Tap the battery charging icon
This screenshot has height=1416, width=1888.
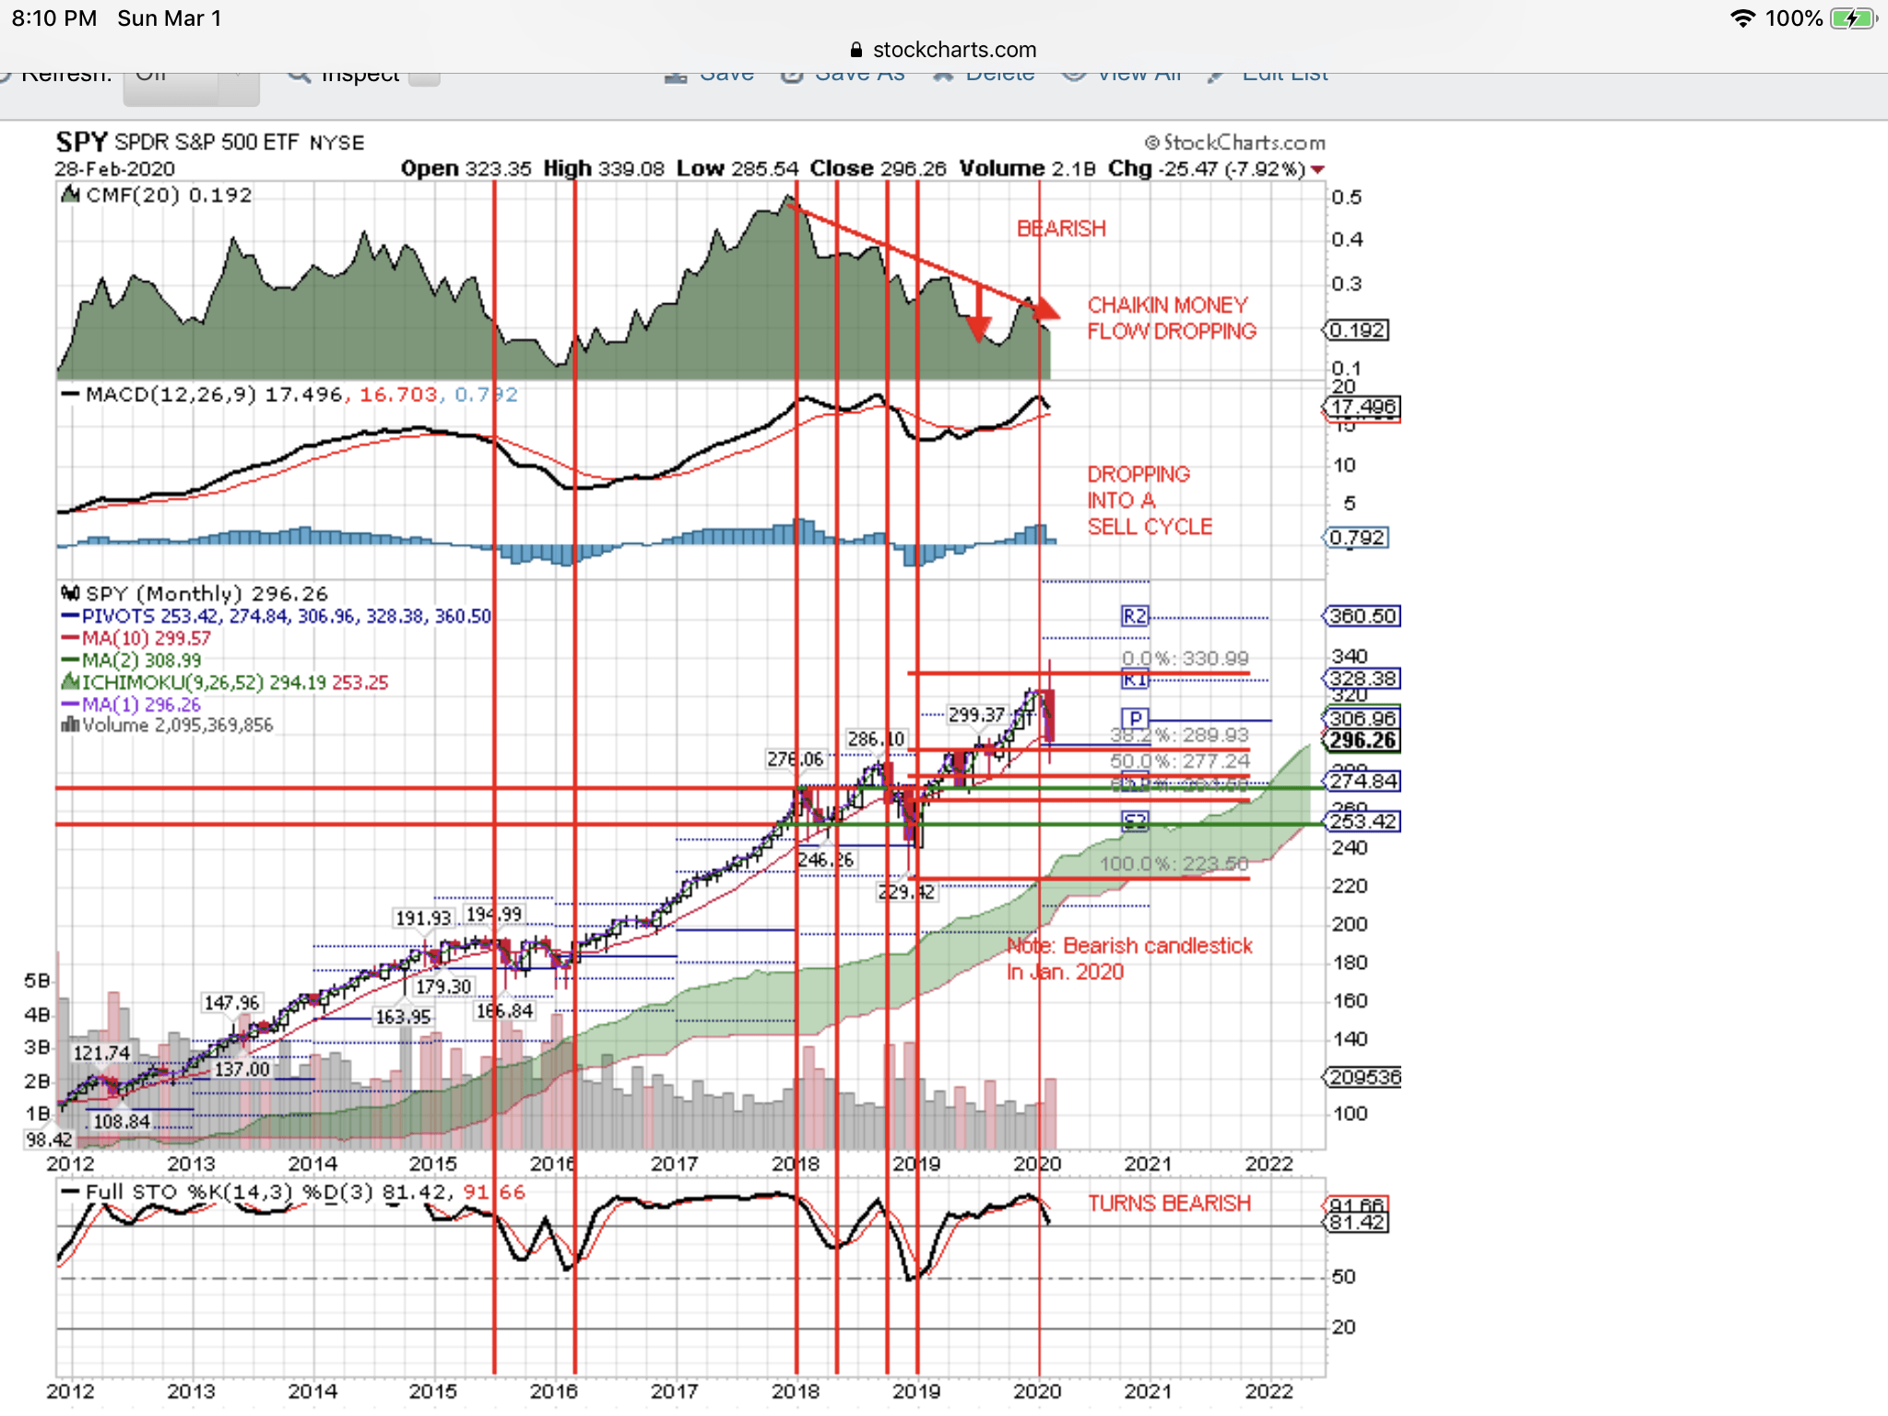coord(1853,18)
